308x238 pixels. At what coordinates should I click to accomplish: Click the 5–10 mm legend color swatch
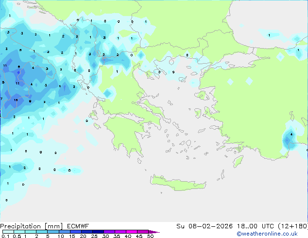pyautogui.click(x=53, y=232)
